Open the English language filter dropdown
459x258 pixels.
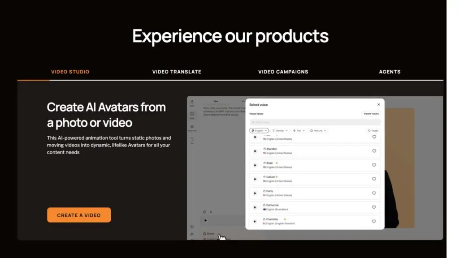coord(259,130)
